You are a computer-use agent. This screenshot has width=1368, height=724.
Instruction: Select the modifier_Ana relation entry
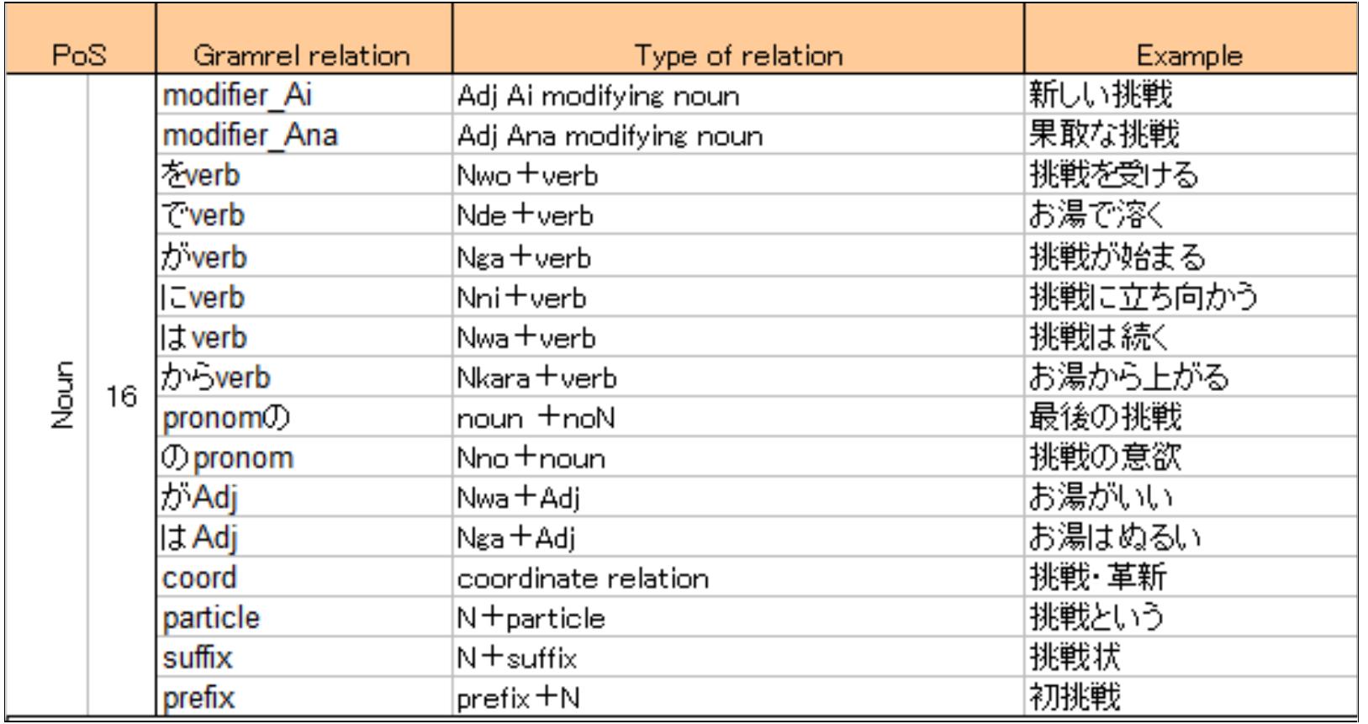250,135
